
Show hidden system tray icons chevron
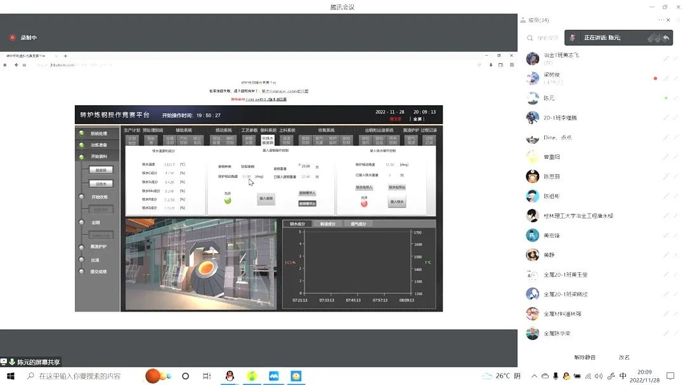534,376
